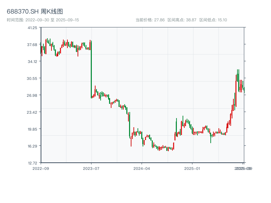Viewport: 271px width, 203px height.
Task: Click the 2024-04 date axis label
Action: pyautogui.click(x=142, y=168)
